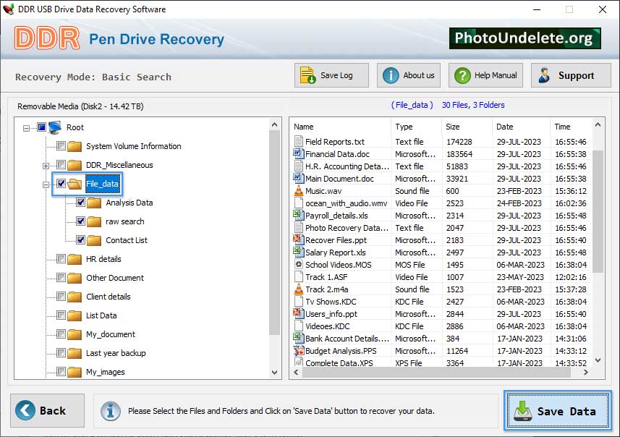Screen dimensions: 620x437
Task: Select the ocean_with_audio.wmv file row
Action: click(441, 203)
